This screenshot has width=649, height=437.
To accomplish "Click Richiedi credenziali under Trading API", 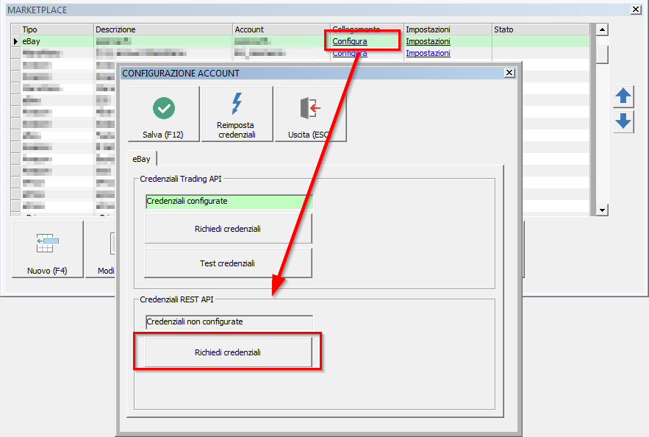I will 228,229.
